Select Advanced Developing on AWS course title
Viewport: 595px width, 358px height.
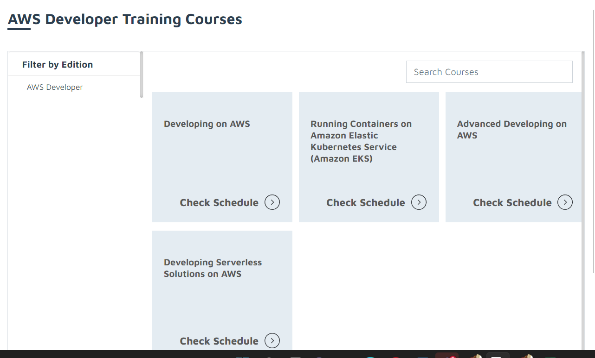[x=512, y=130]
